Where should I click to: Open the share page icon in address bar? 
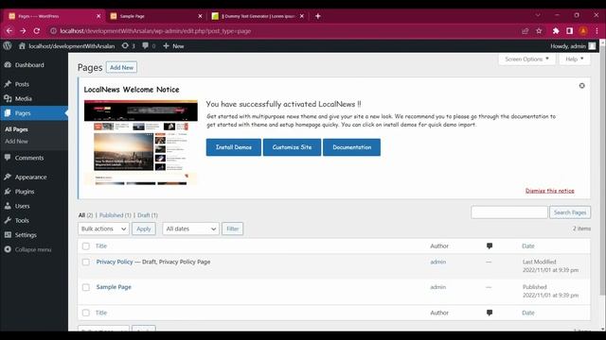click(x=525, y=31)
